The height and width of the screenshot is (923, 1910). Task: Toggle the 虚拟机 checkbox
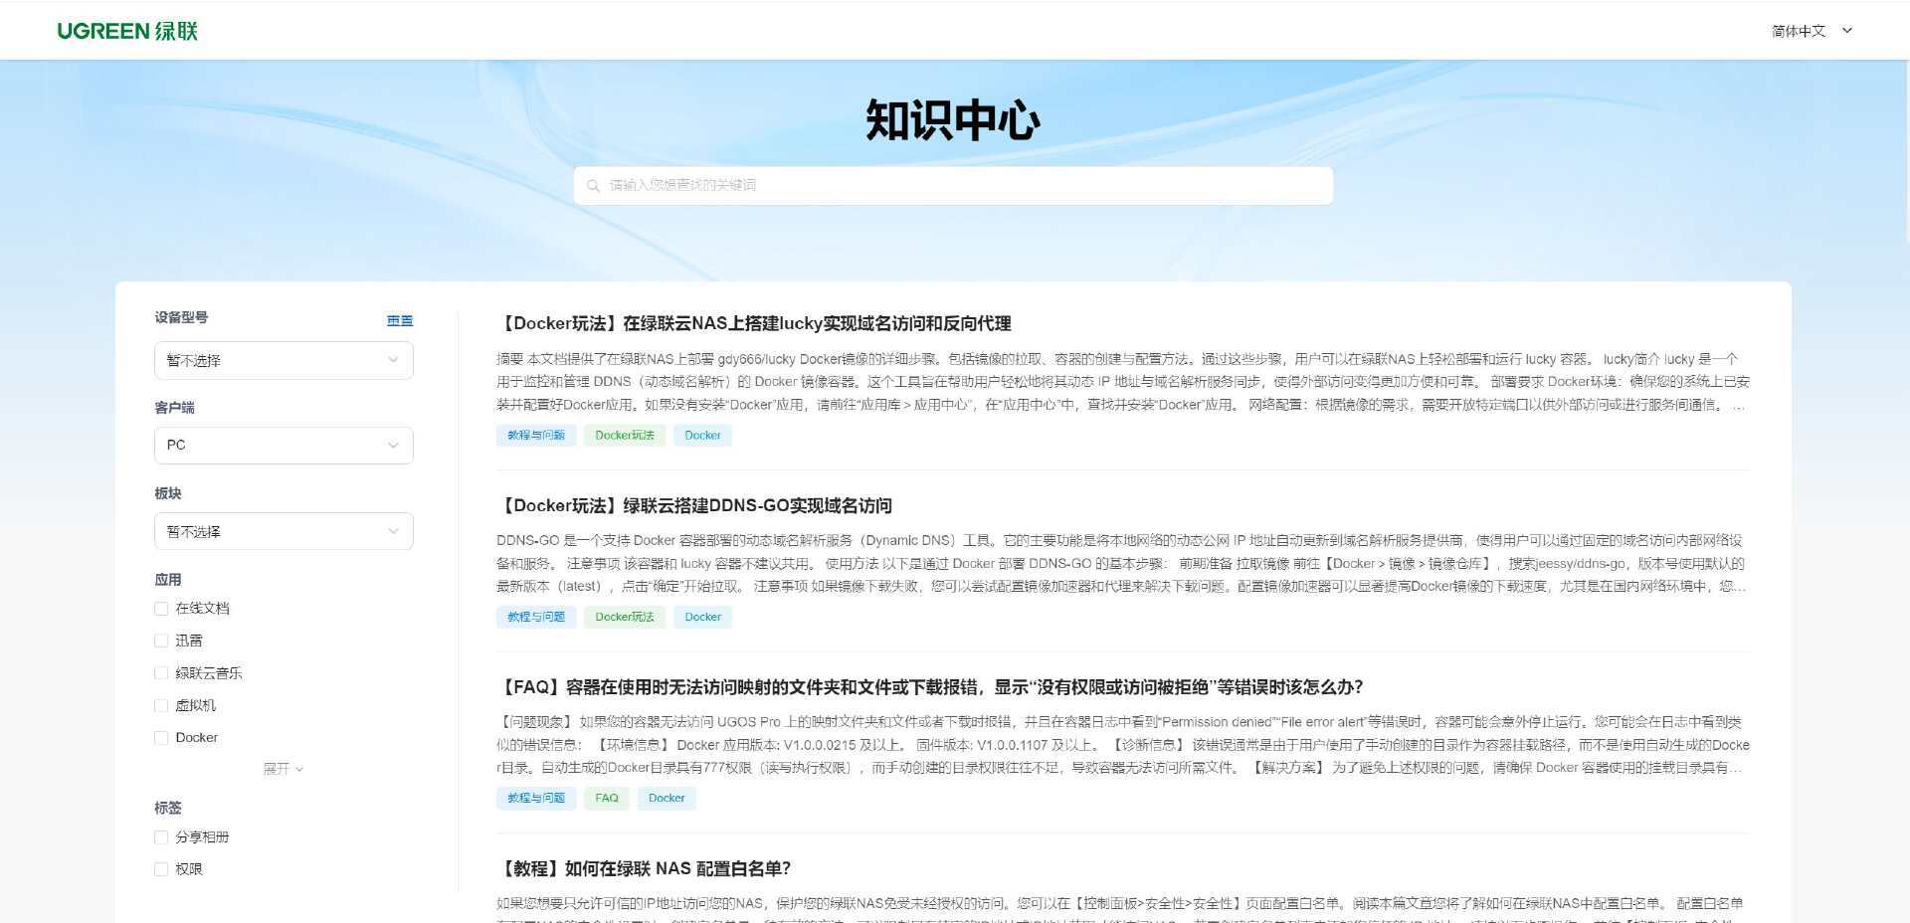[161, 705]
